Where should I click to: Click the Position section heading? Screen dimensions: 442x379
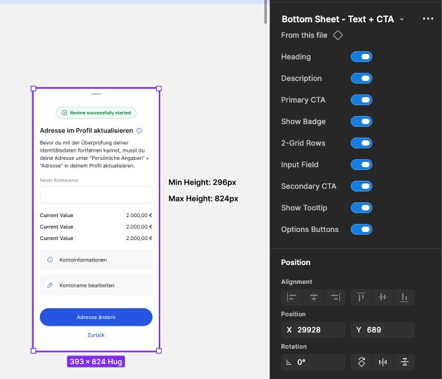[x=295, y=262]
